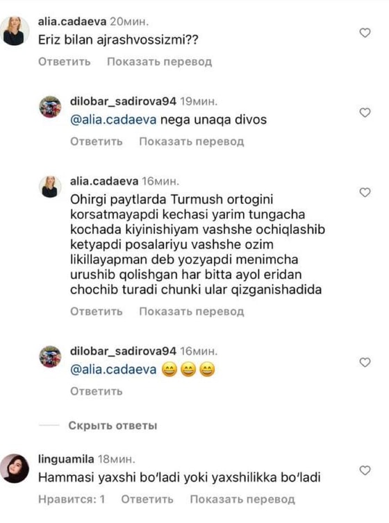389x523 pixels.
Task: Like dilobar_sadirova94's laughing emoji reply
Action: [365, 362]
